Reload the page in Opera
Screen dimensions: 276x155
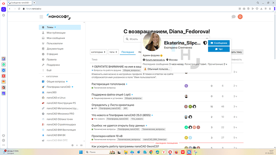19,9
